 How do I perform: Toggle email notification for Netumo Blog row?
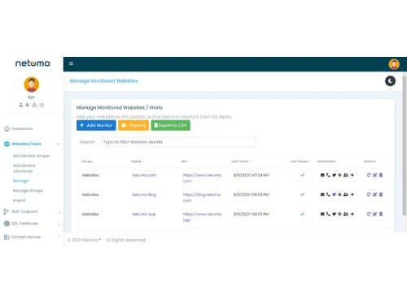pyautogui.click(x=322, y=194)
